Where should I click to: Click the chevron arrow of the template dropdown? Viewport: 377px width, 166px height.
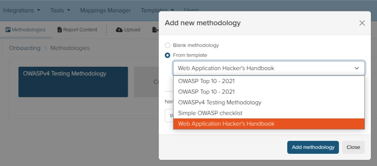[357, 68]
